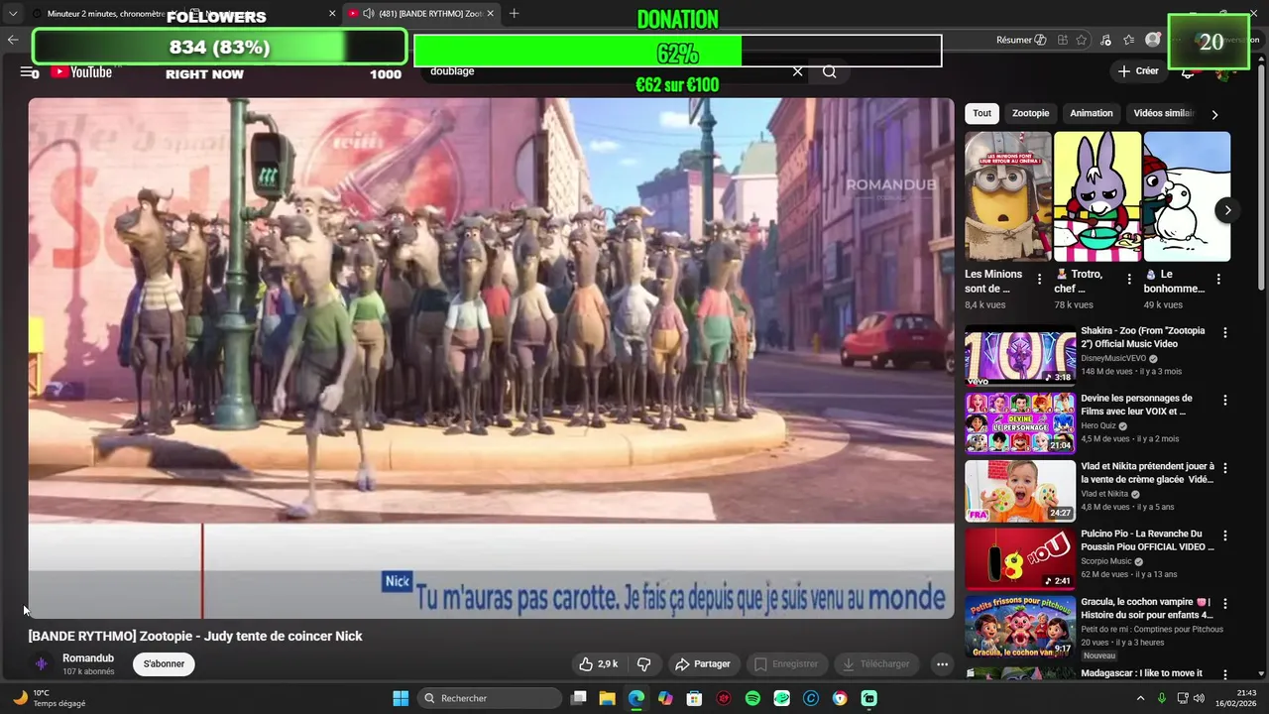Image resolution: width=1269 pixels, height=714 pixels.
Task: Open Copilot from the taskbar
Action: click(665, 698)
